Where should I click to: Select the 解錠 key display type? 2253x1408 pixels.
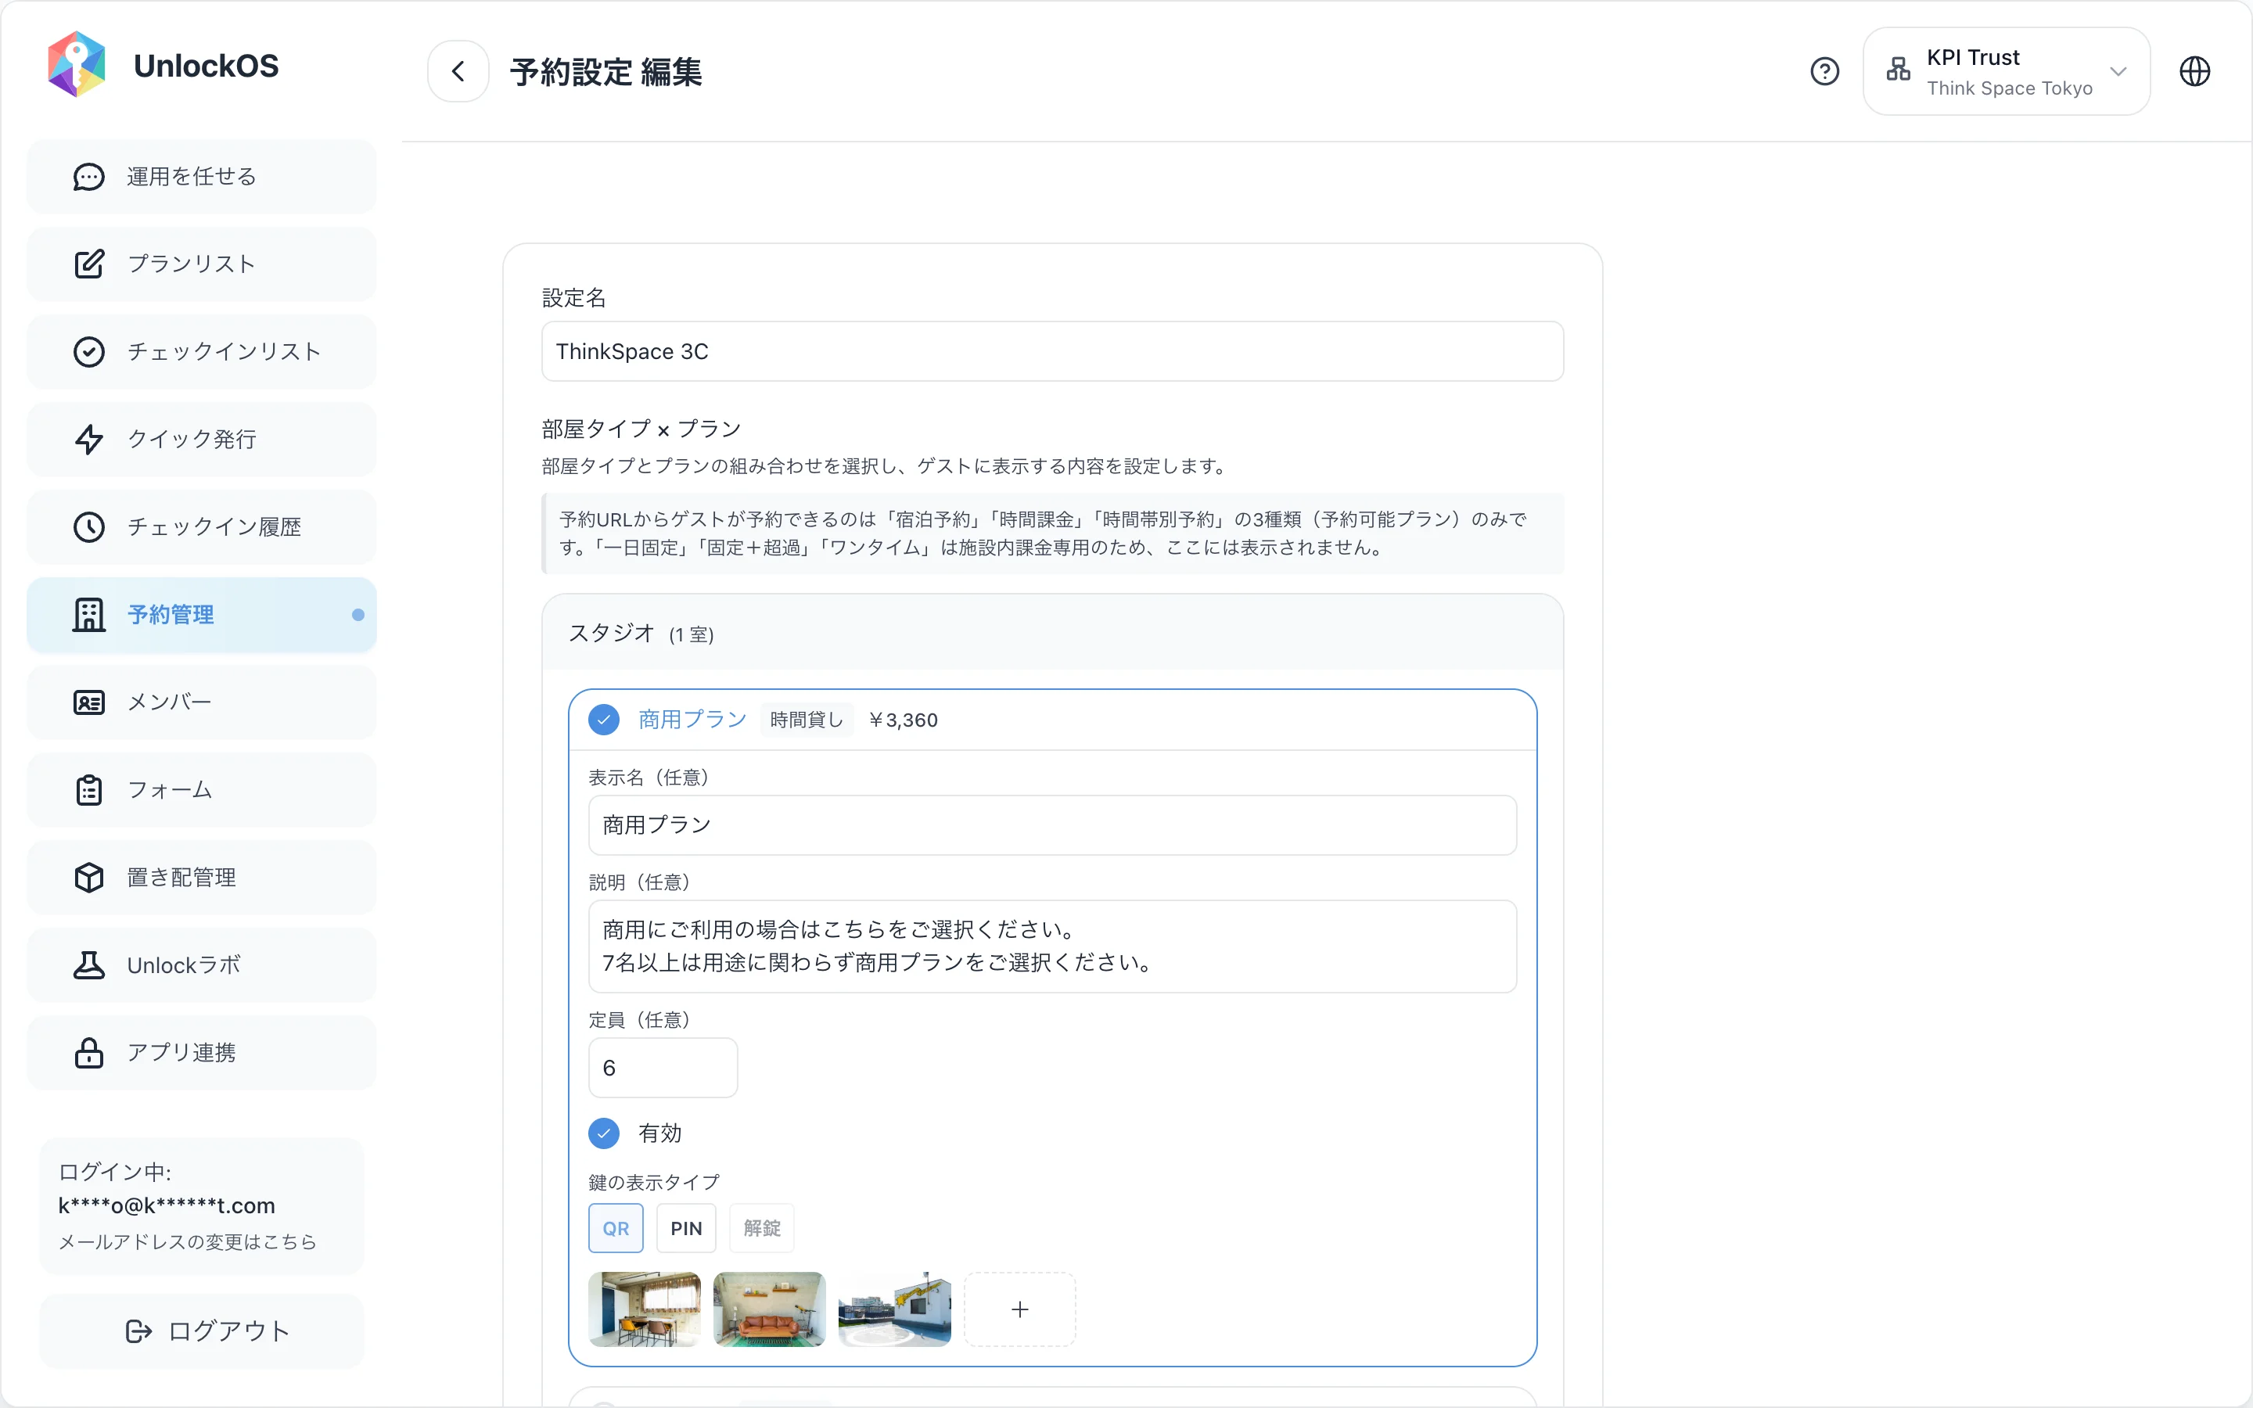point(761,1228)
